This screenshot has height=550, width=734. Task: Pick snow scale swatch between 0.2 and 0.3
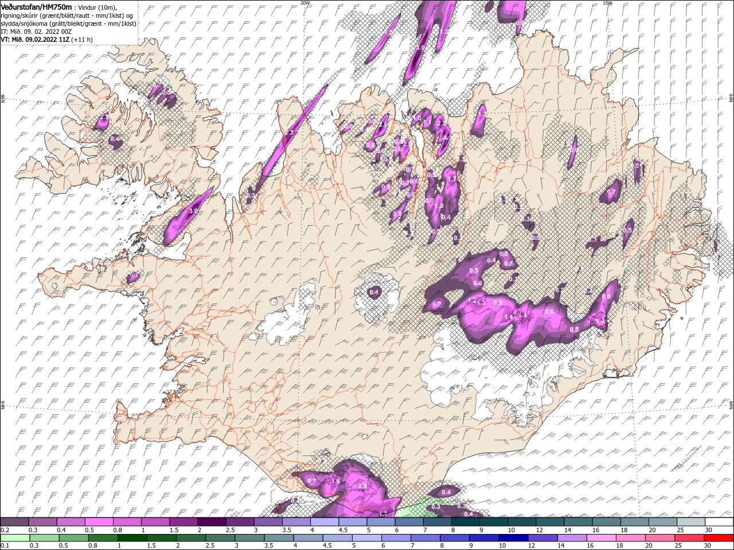(14, 522)
